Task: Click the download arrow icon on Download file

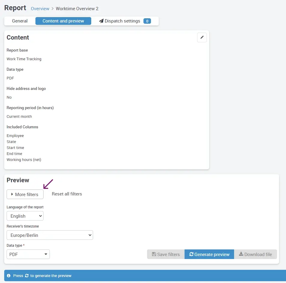Action: point(241,254)
